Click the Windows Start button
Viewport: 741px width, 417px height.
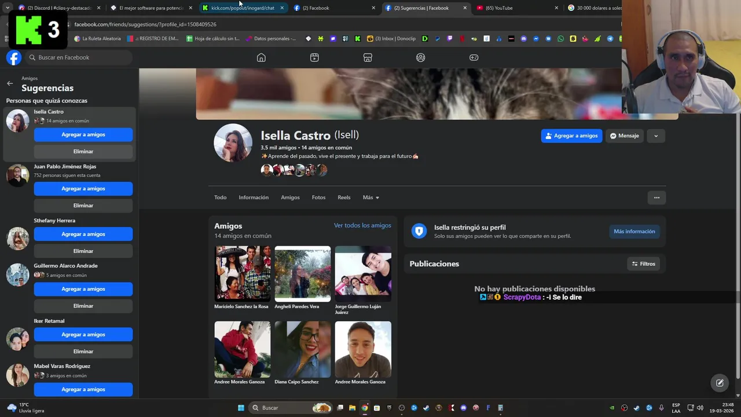(x=241, y=408)
